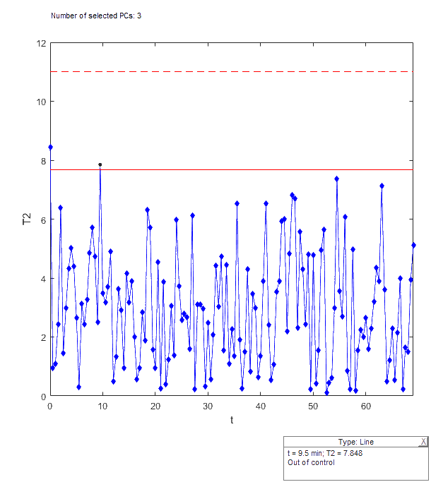Click the 'Type: Line' title bar
Viewport: 431px width, 482px height.
[x=353, y=442]
